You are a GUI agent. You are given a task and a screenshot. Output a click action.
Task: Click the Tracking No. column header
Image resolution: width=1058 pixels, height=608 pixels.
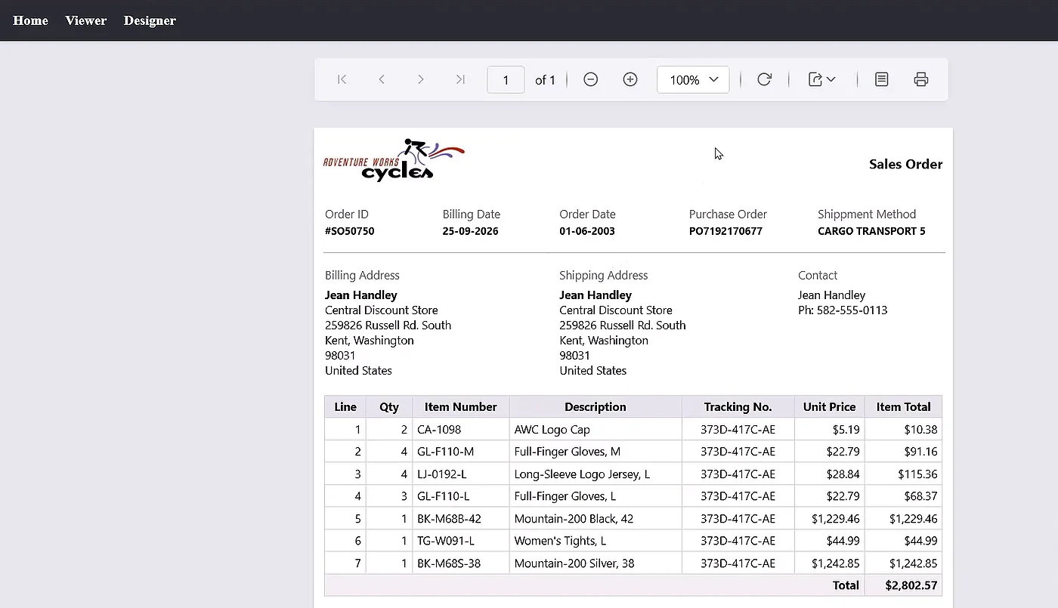point(738,406)
